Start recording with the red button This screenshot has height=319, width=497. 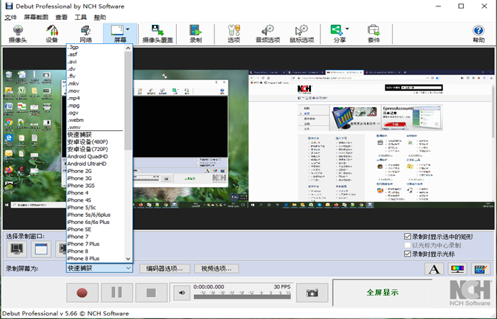point(82,292)
